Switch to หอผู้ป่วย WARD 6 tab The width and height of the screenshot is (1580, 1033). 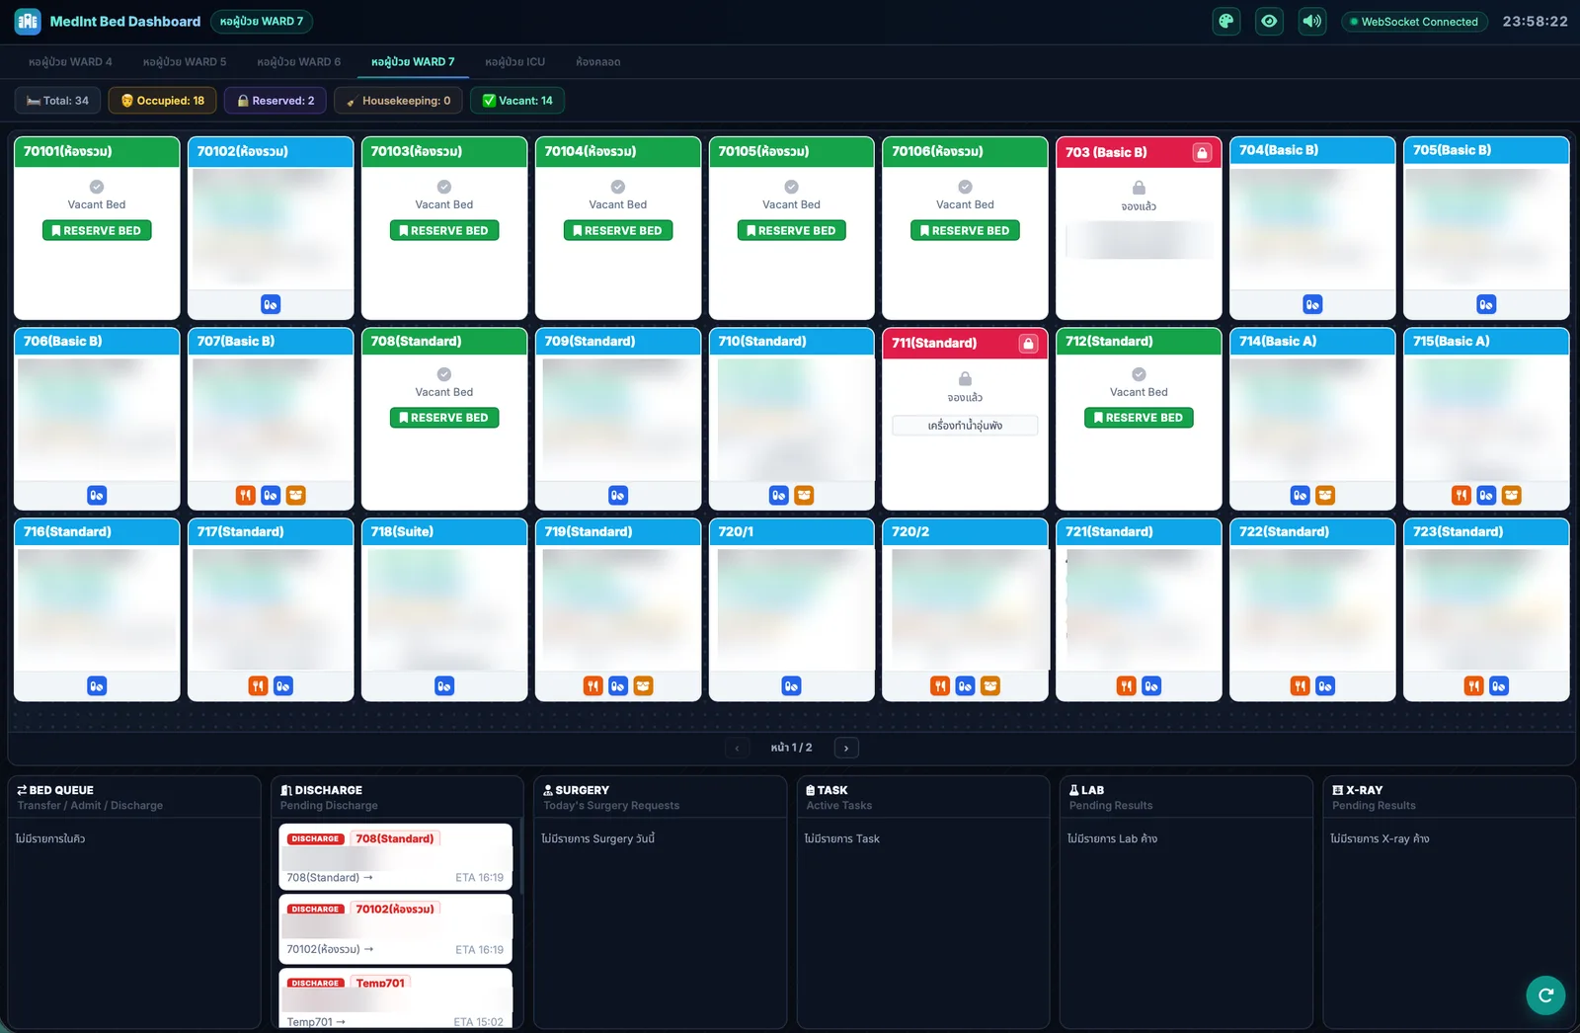[299, 61]
